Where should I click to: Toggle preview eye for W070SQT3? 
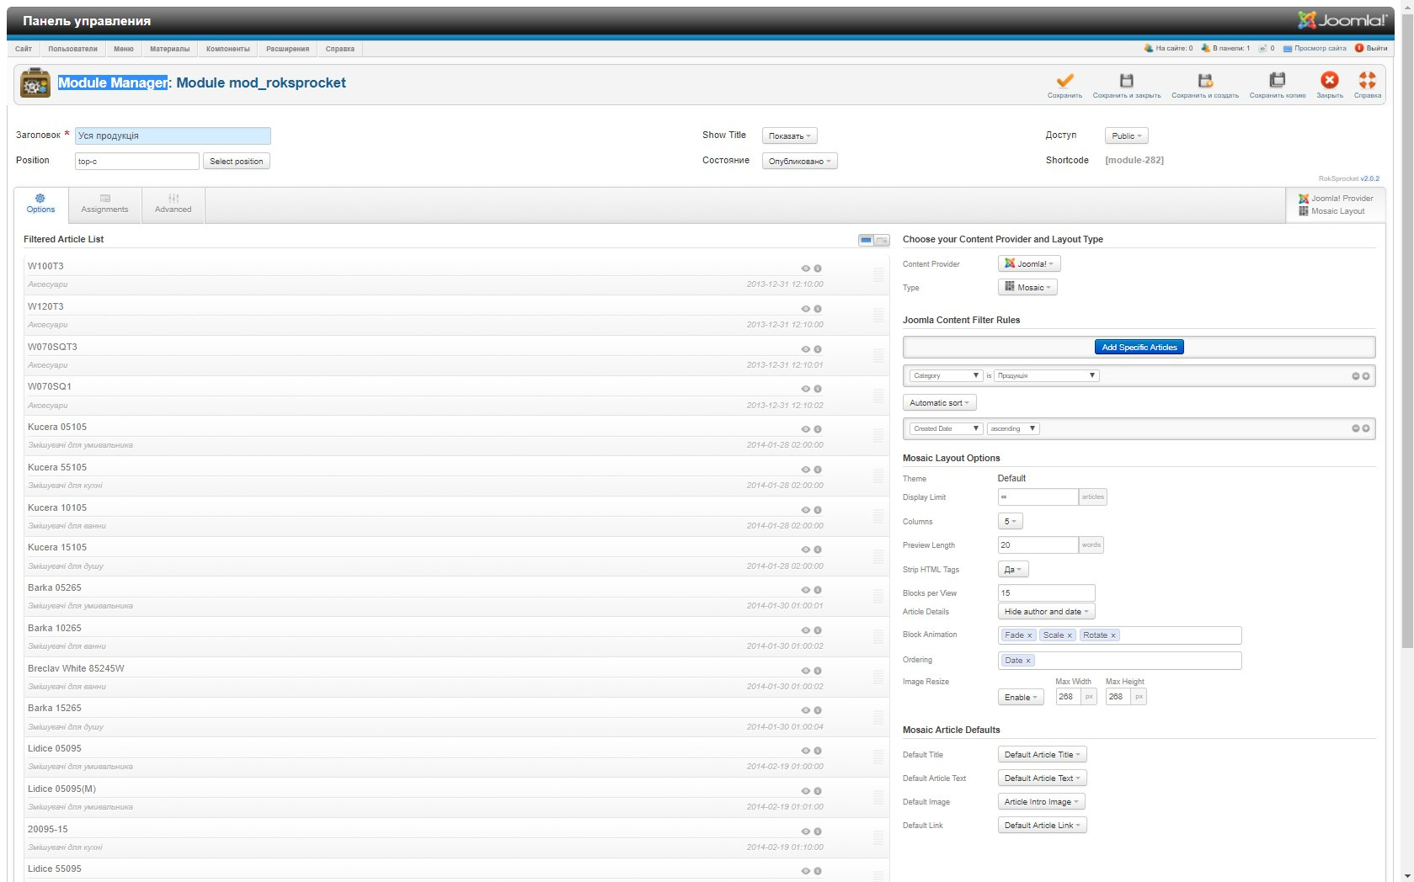(805, 349)
